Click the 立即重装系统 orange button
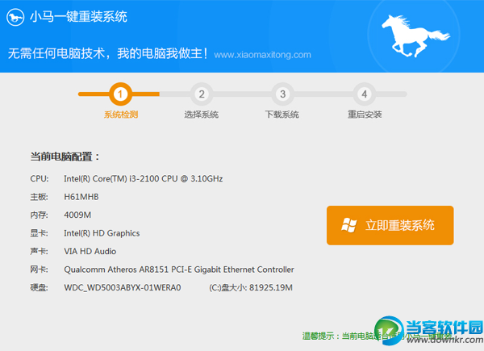The image size is (484, 351). click(x=390, y=225)
